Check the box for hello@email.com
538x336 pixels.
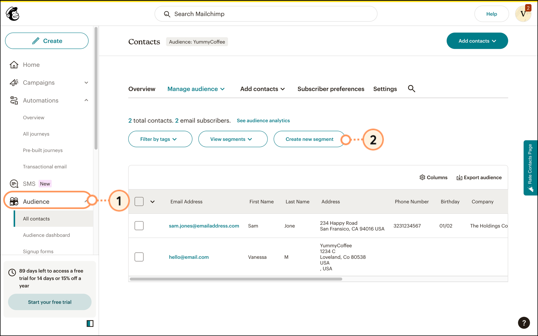point(139,257)
